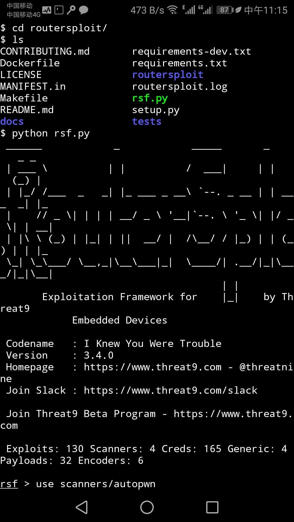Tap the E network signal bars icon
This screenshot has height=522, width=294.
[x=189, y=10]
